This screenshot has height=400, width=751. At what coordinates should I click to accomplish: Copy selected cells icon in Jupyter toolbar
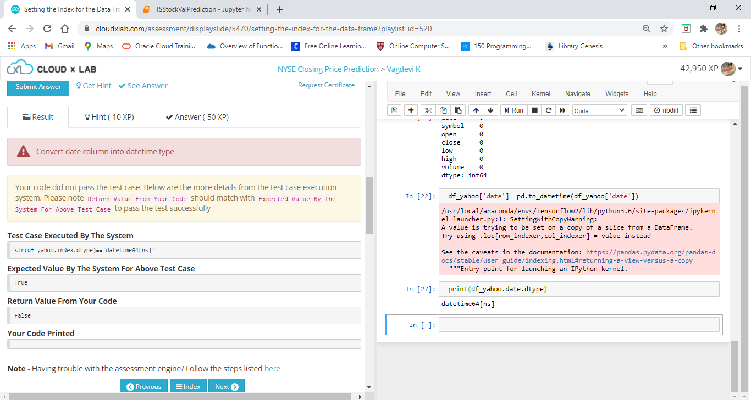tap(444, 110)
